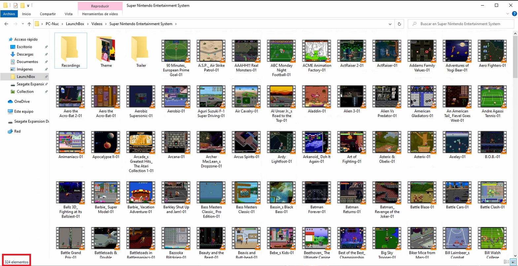Click 324 elementos status text

pos(17,262)
